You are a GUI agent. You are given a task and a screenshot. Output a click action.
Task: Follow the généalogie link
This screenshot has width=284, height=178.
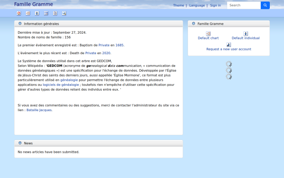coord(69,80)
